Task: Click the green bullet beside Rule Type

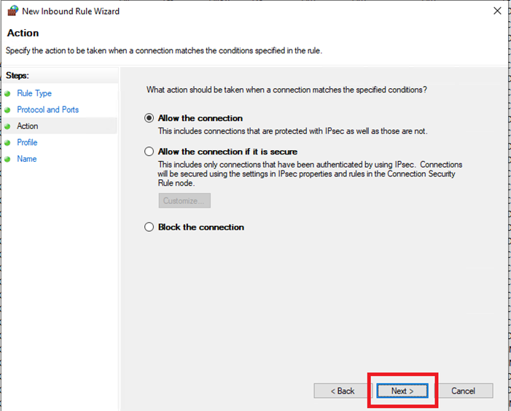Action: [x=7, y=94]
